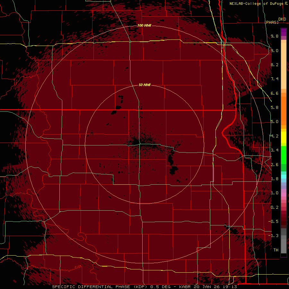Click the [PHAS] legend header
The width and height of the screenshot is (289, 289).
click(x=271, y=22)
